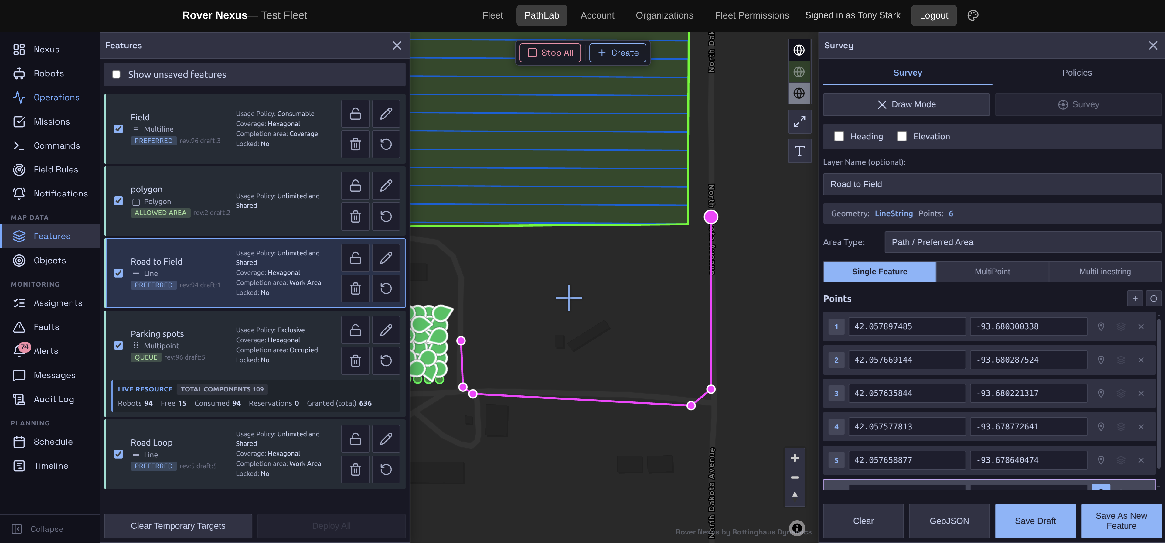Toggle Road Loop checkbox
The height and width of the screenshot is (543, 1165).
tap(118, 454)
